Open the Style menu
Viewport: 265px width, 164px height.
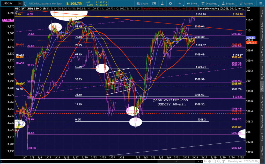(192, 3)
